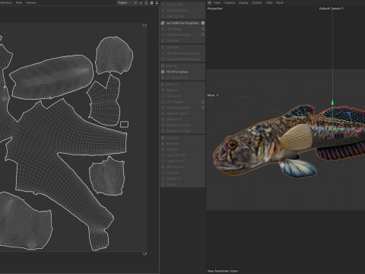Select the tiny rectangular UV island

coord(124,124)
